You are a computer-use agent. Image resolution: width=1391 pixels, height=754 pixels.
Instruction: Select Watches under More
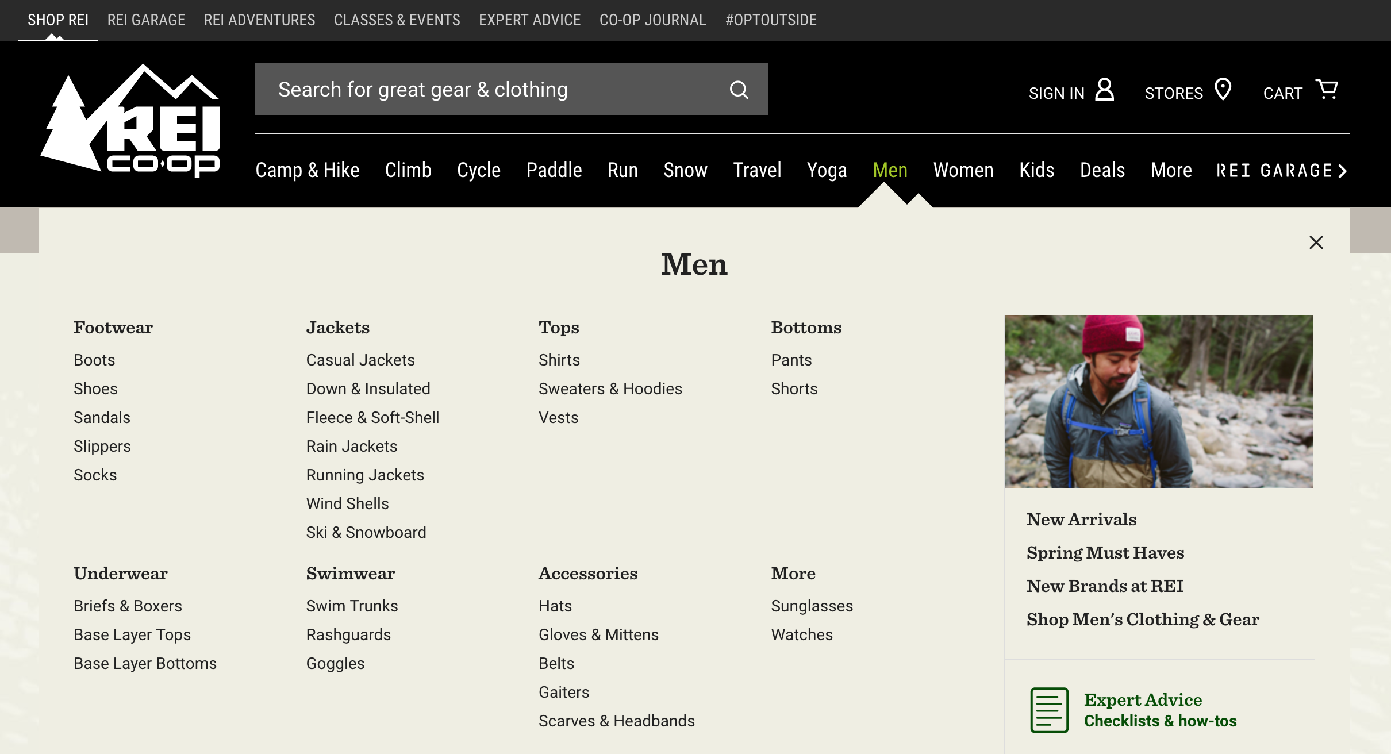point(802,635)
